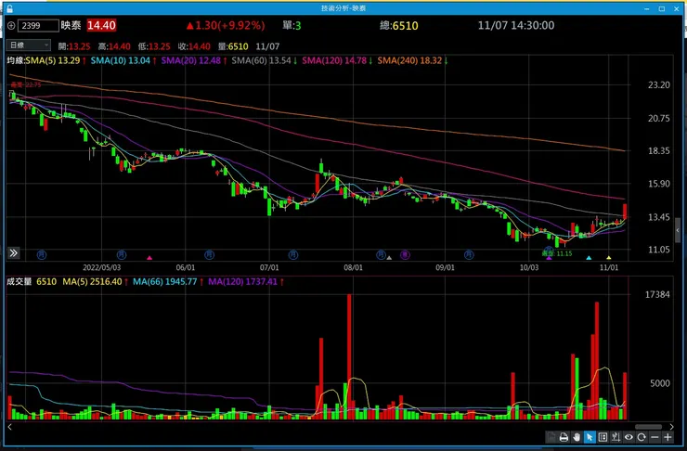Click the purple triangle marker after 10/03
Image resolution: width=687 pixels, height=451 pixels.
click(549, 258)
